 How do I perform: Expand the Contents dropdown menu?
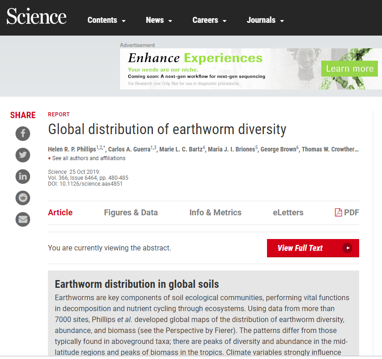tap(106, 20)
